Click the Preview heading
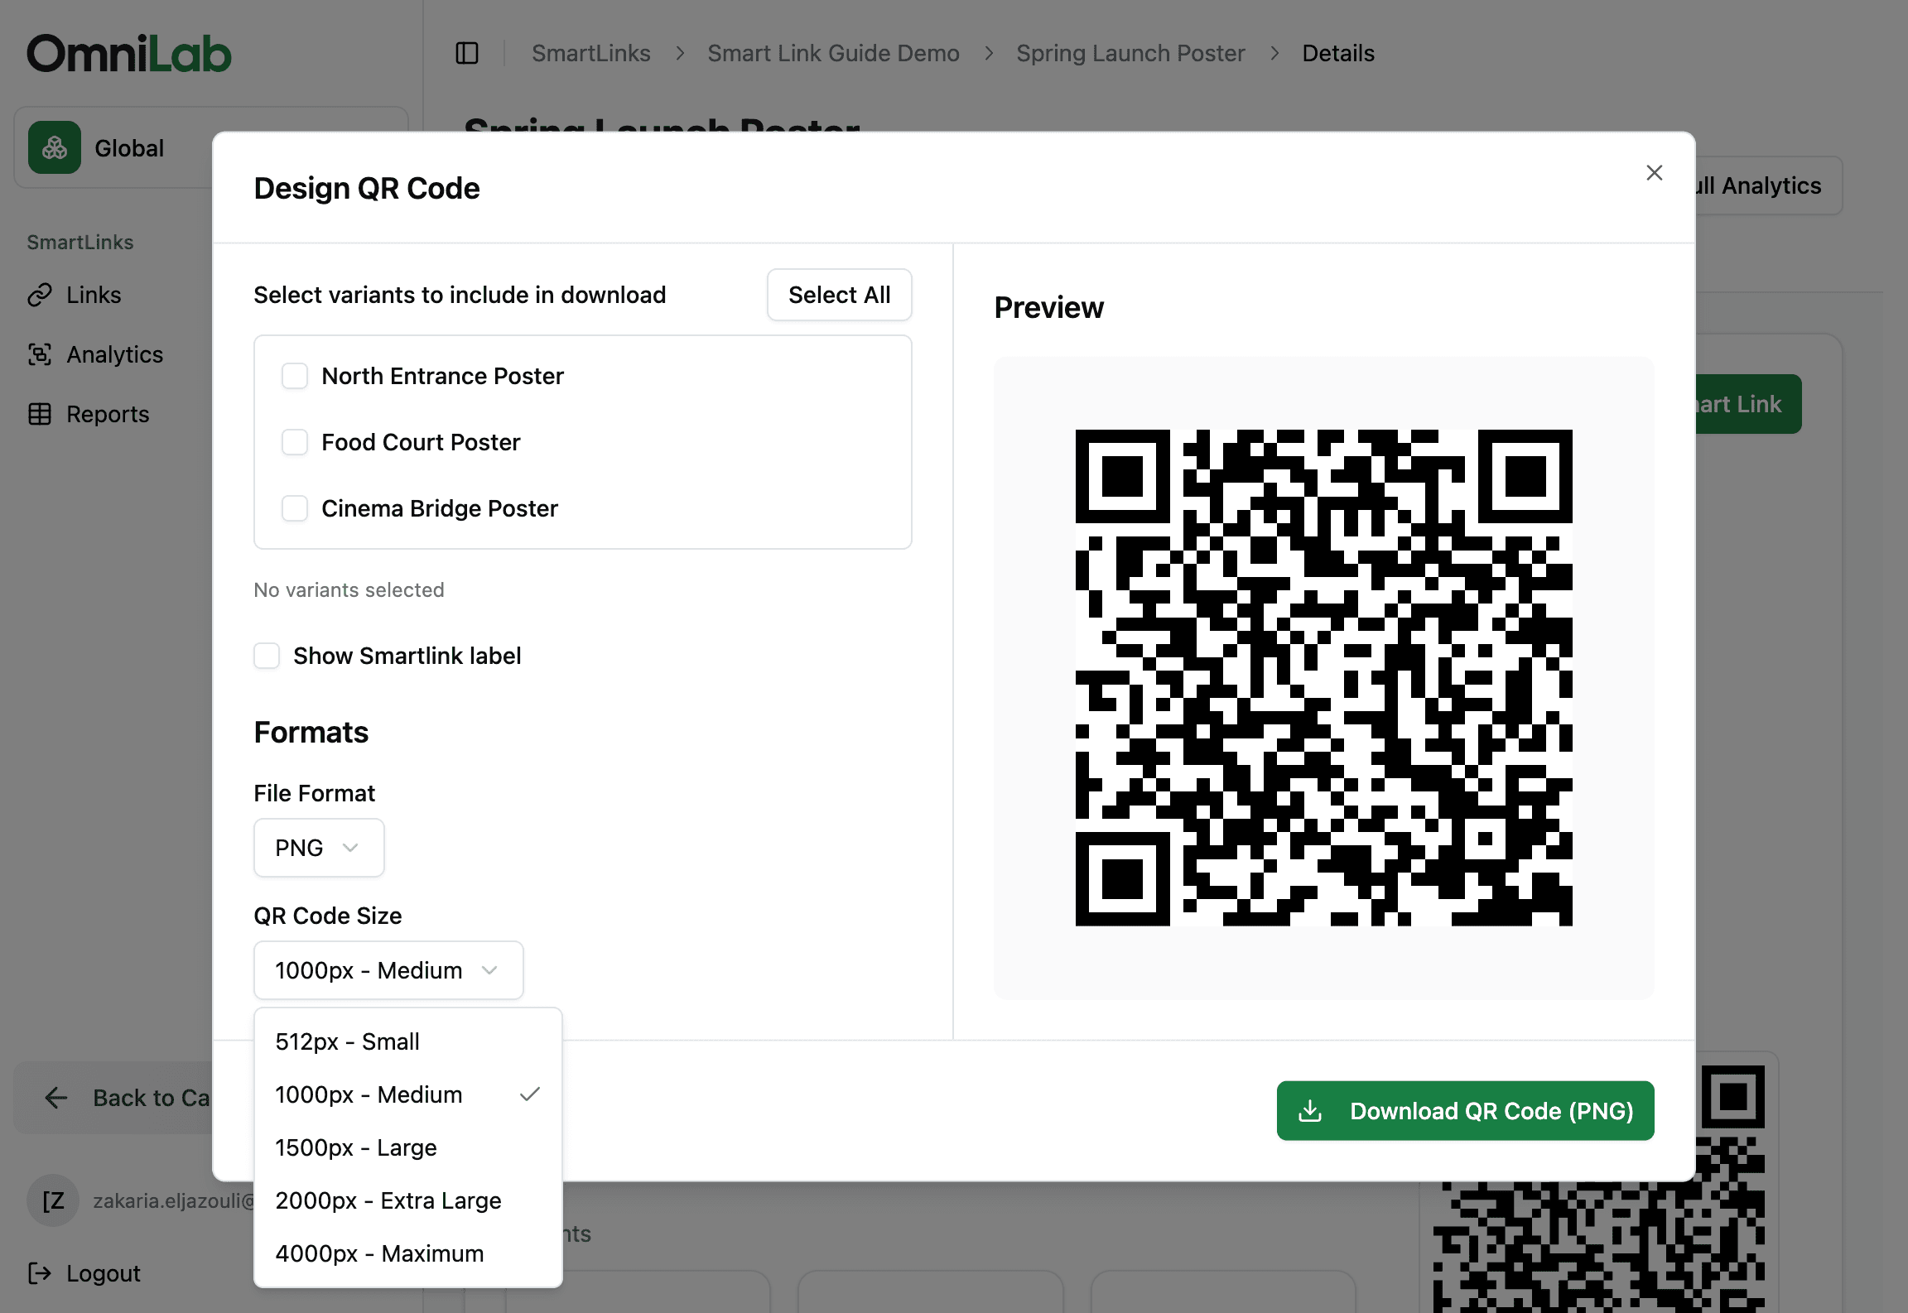The width and height of the screenshot is (1908, 1313). pos(1048,307)
